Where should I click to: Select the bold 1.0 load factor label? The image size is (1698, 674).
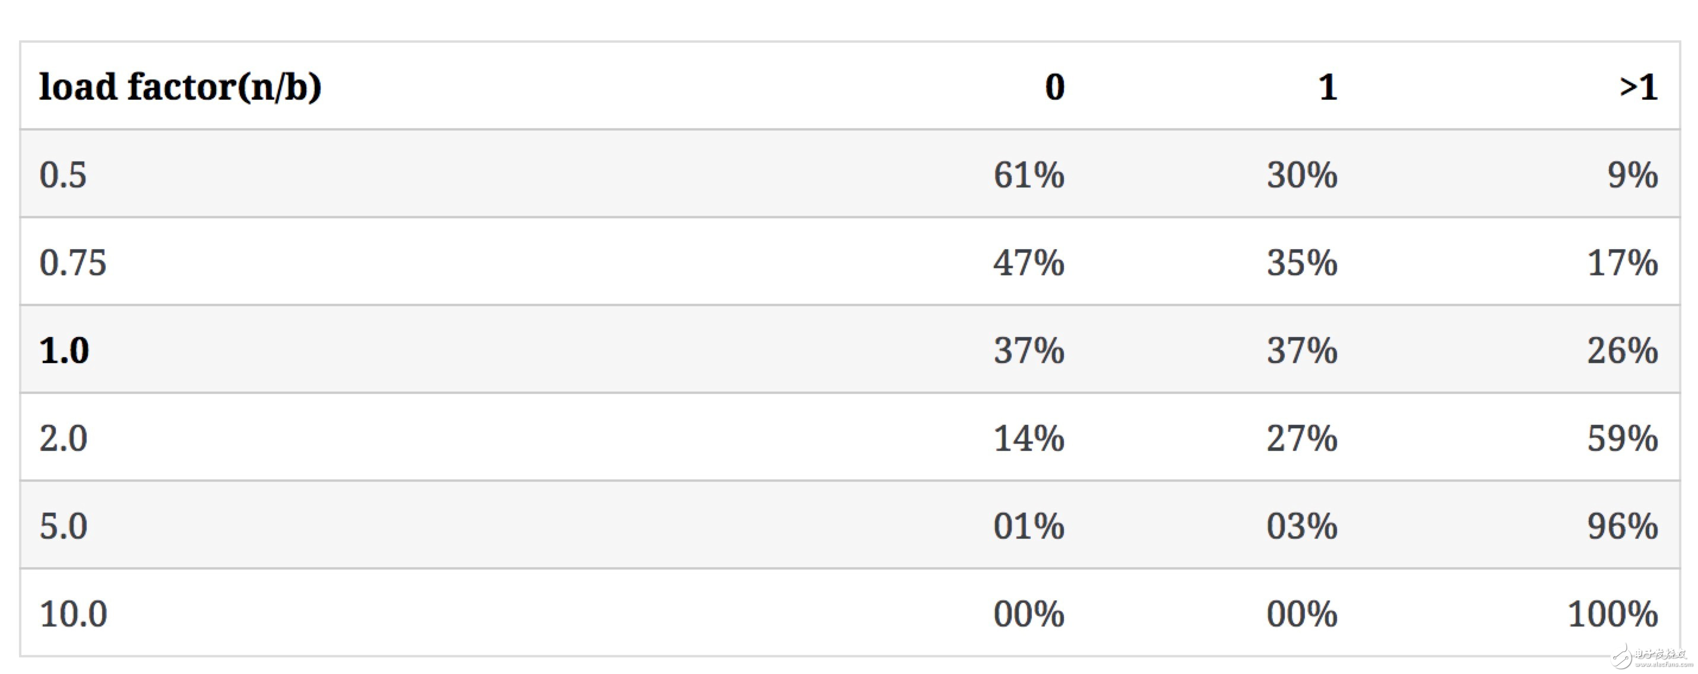pos(64,351)
